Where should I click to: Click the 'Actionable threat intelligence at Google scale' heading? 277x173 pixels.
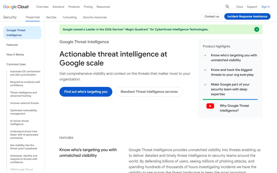click(x=113, y=59)
